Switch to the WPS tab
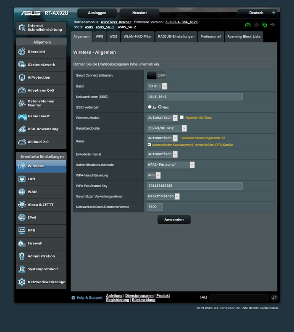The image size is (294, 332). coord(100,37)
